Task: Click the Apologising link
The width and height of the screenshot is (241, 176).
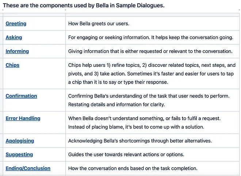Action: pos(20,141)
